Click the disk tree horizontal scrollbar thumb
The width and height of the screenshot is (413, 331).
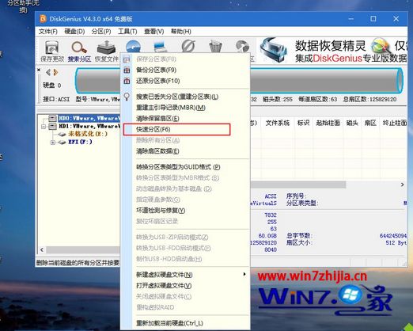83,249
